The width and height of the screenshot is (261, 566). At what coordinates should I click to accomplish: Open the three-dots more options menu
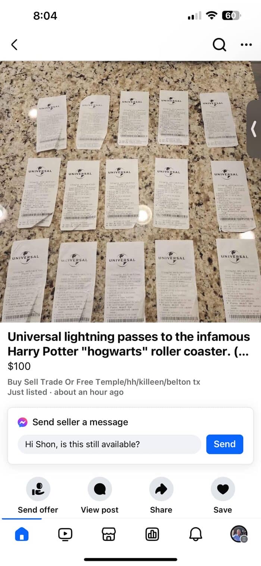[x=246, y=45]
